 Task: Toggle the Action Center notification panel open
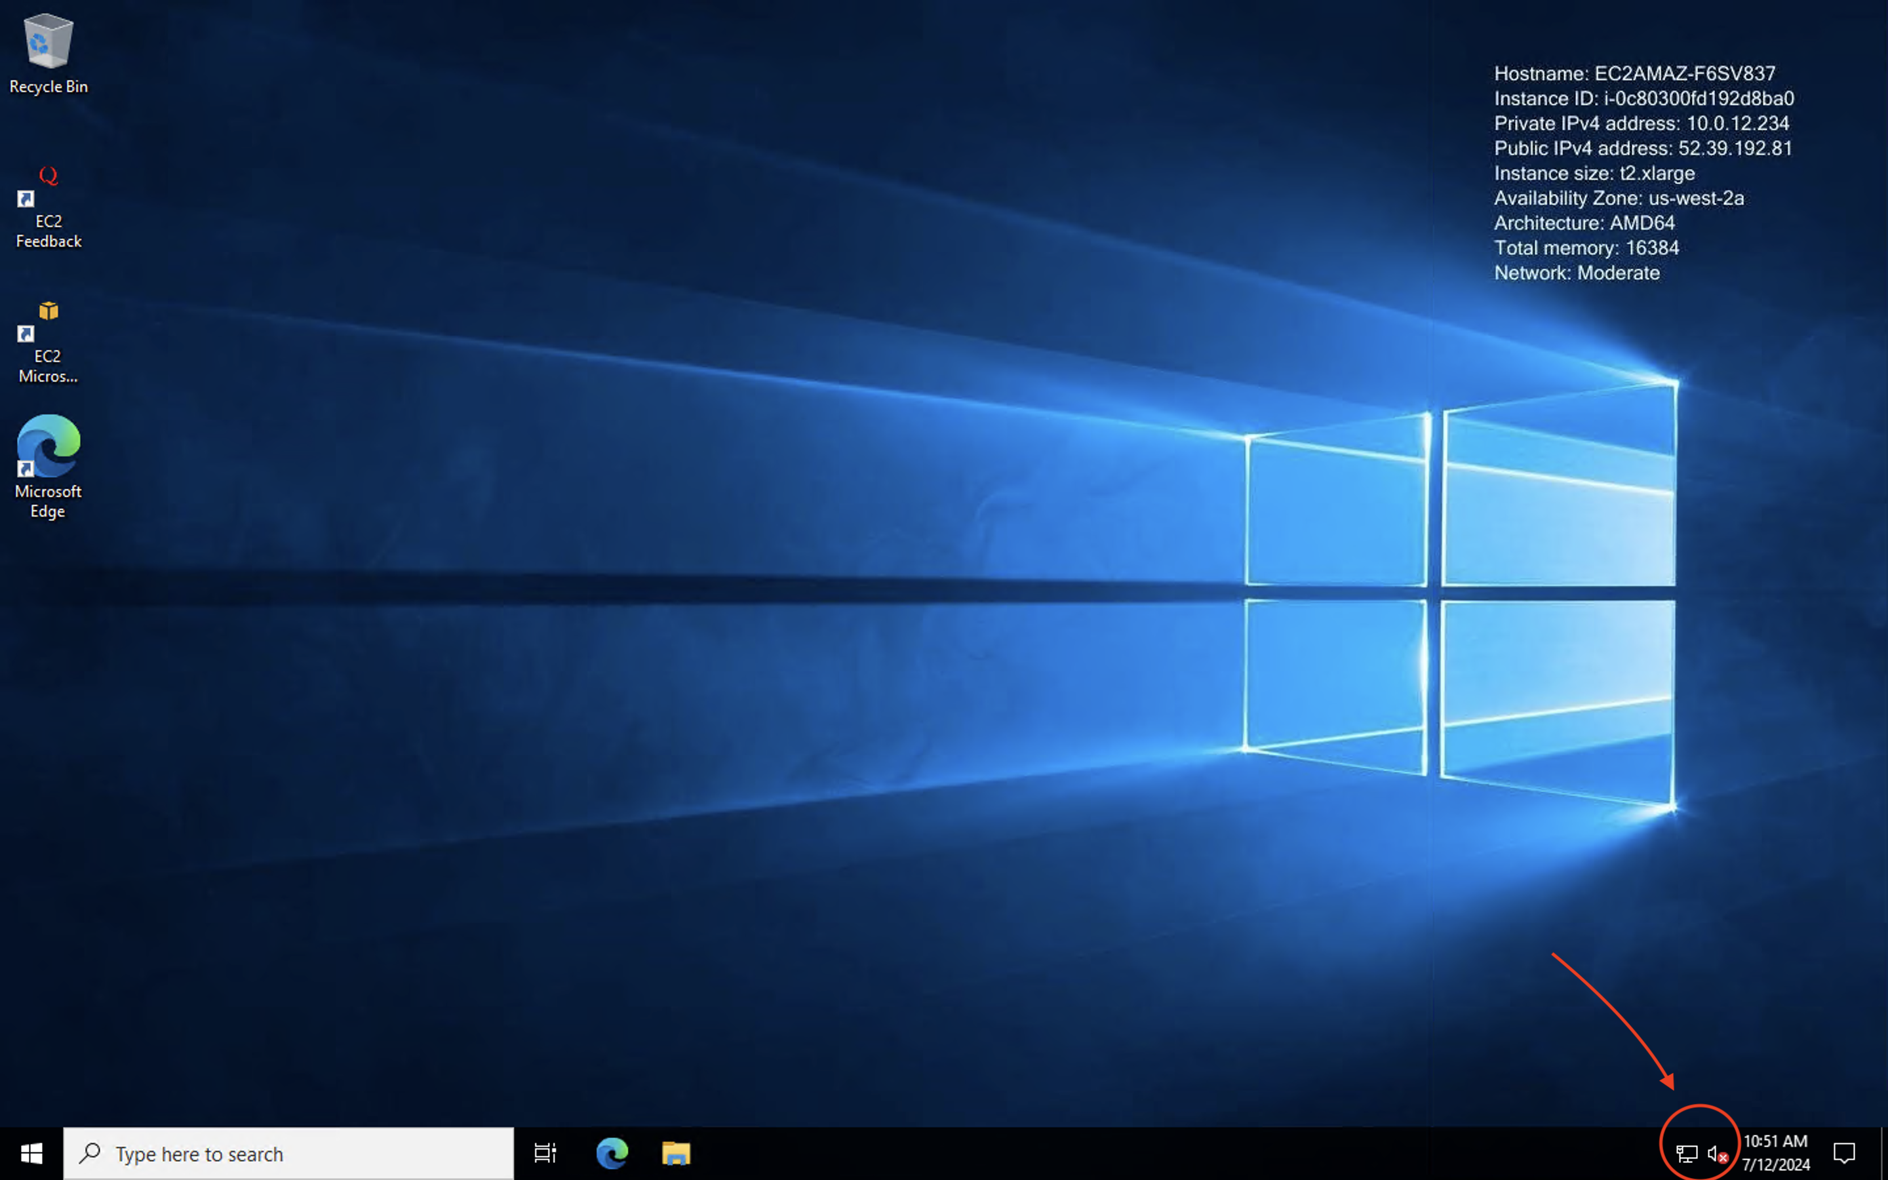(1844, 1152)
